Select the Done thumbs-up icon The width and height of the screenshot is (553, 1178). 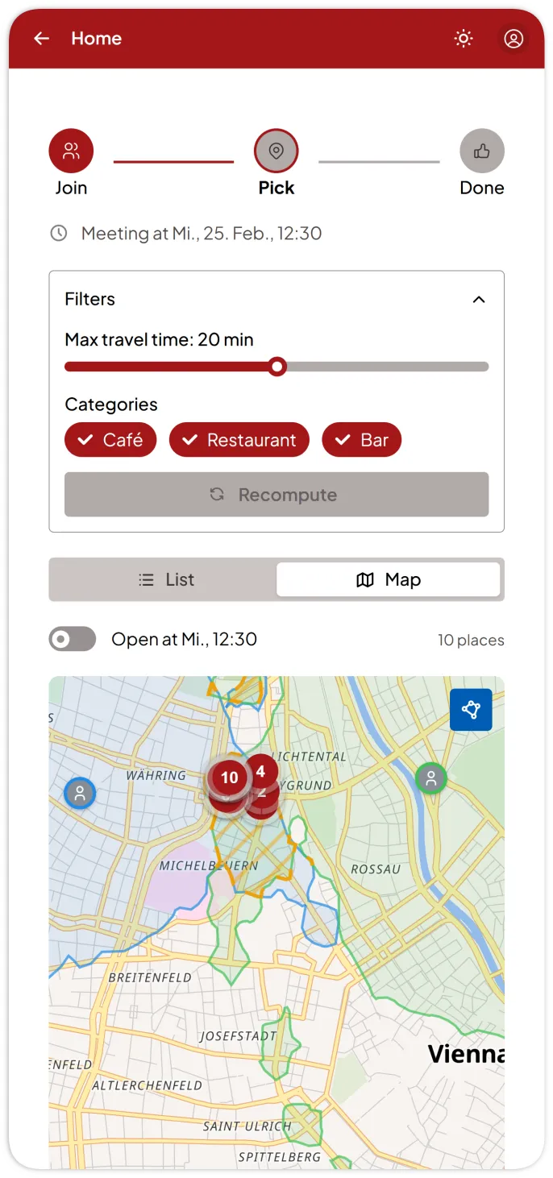click(482, 150)
